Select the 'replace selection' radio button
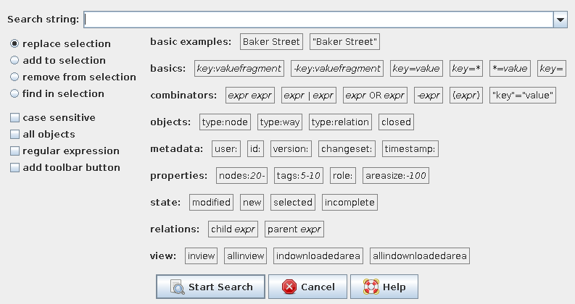This screenshot has width=575, height=304. coord(15,44)
